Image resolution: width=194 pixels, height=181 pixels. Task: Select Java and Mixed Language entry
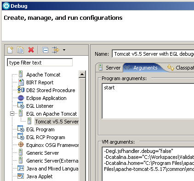click(x=52, y=169)
